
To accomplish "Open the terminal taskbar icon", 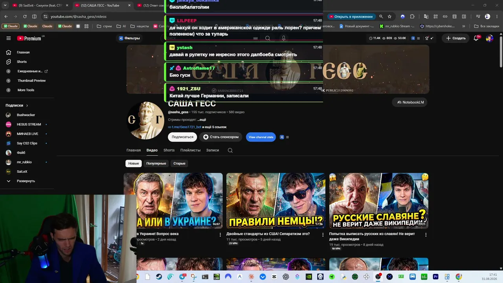I will [205, 277].
